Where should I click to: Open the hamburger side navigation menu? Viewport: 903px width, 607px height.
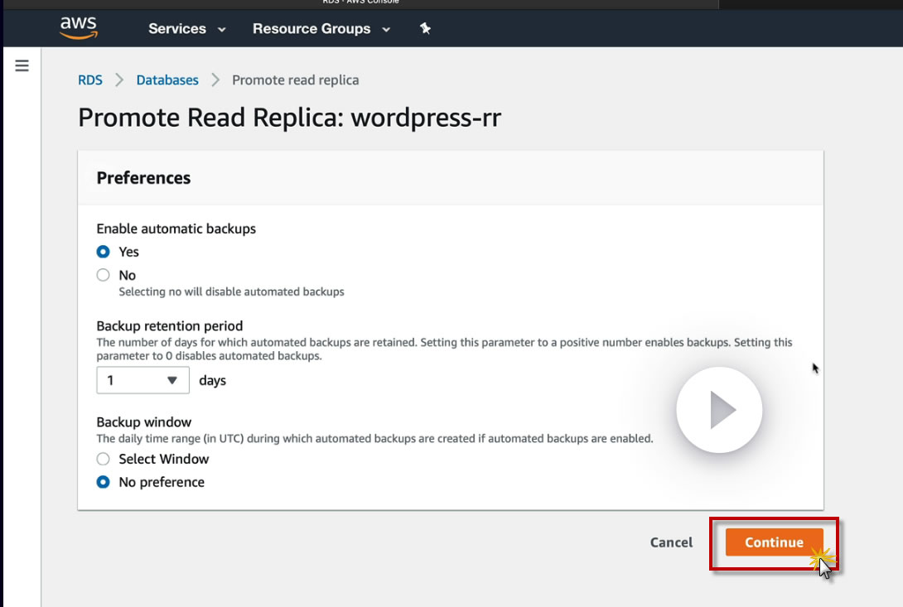(x=22, y=65)
